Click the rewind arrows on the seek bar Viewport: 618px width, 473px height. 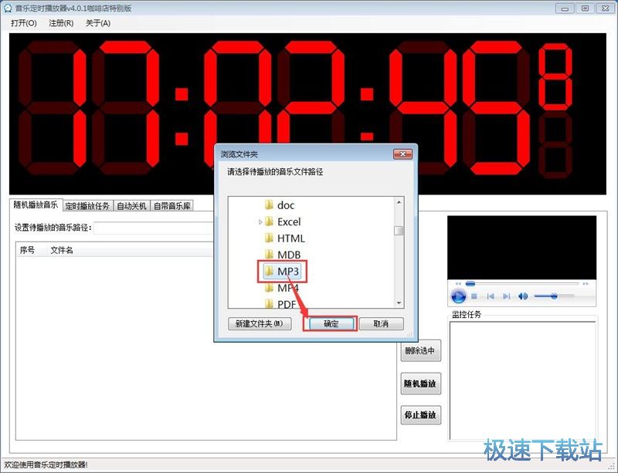457,283
